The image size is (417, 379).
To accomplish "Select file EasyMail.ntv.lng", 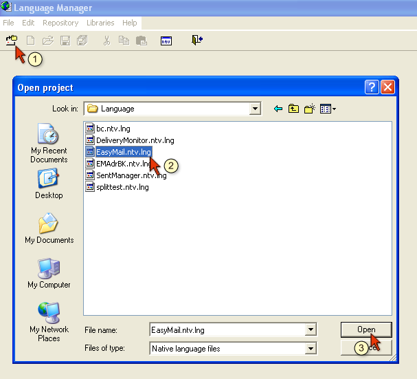I will 124,152.
